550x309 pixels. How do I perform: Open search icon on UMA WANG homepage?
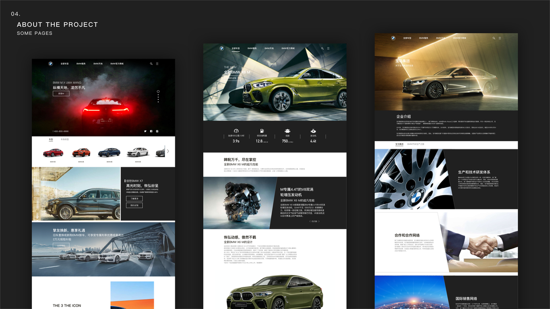point(151,64)
